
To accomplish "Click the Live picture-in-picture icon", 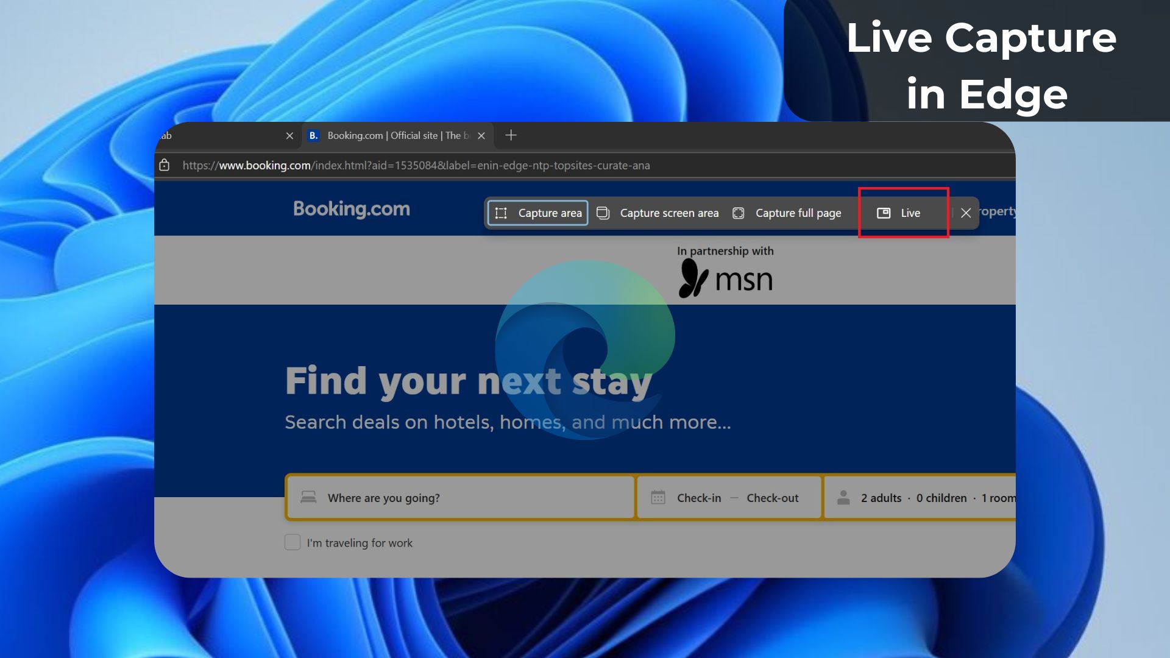I will tap(884, 213).
